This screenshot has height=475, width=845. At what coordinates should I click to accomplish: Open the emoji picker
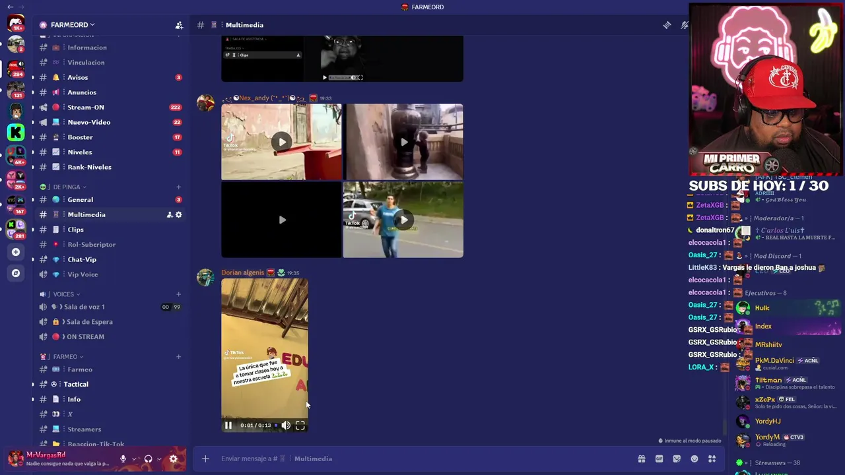(x=694, y=459)
